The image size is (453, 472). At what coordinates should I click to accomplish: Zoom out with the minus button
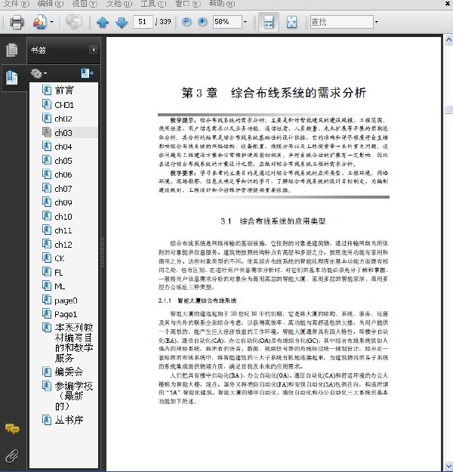(x=186, y=22)
